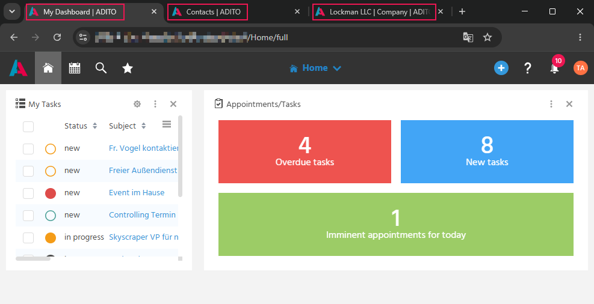
Task: Check the Event im Hause task checkbox
Action: (x=28, y=193)
